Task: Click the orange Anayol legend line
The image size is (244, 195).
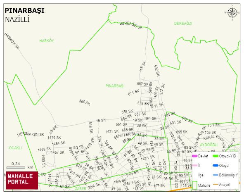Action: click(216, 185)
